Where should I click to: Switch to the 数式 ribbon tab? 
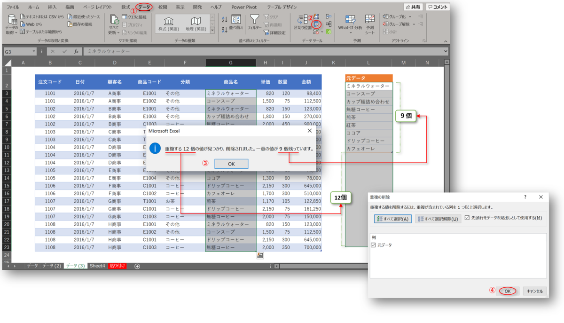(125, 7)
